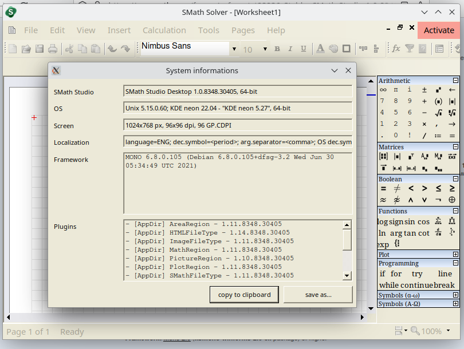The width and height of the screenshot is (464, 349).
Task: Click the not-equal Boolean operator
Action: coord(396,188)
